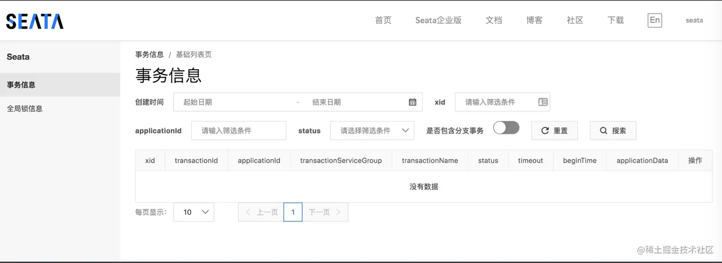Go to 首页 in top navigation

383,20
